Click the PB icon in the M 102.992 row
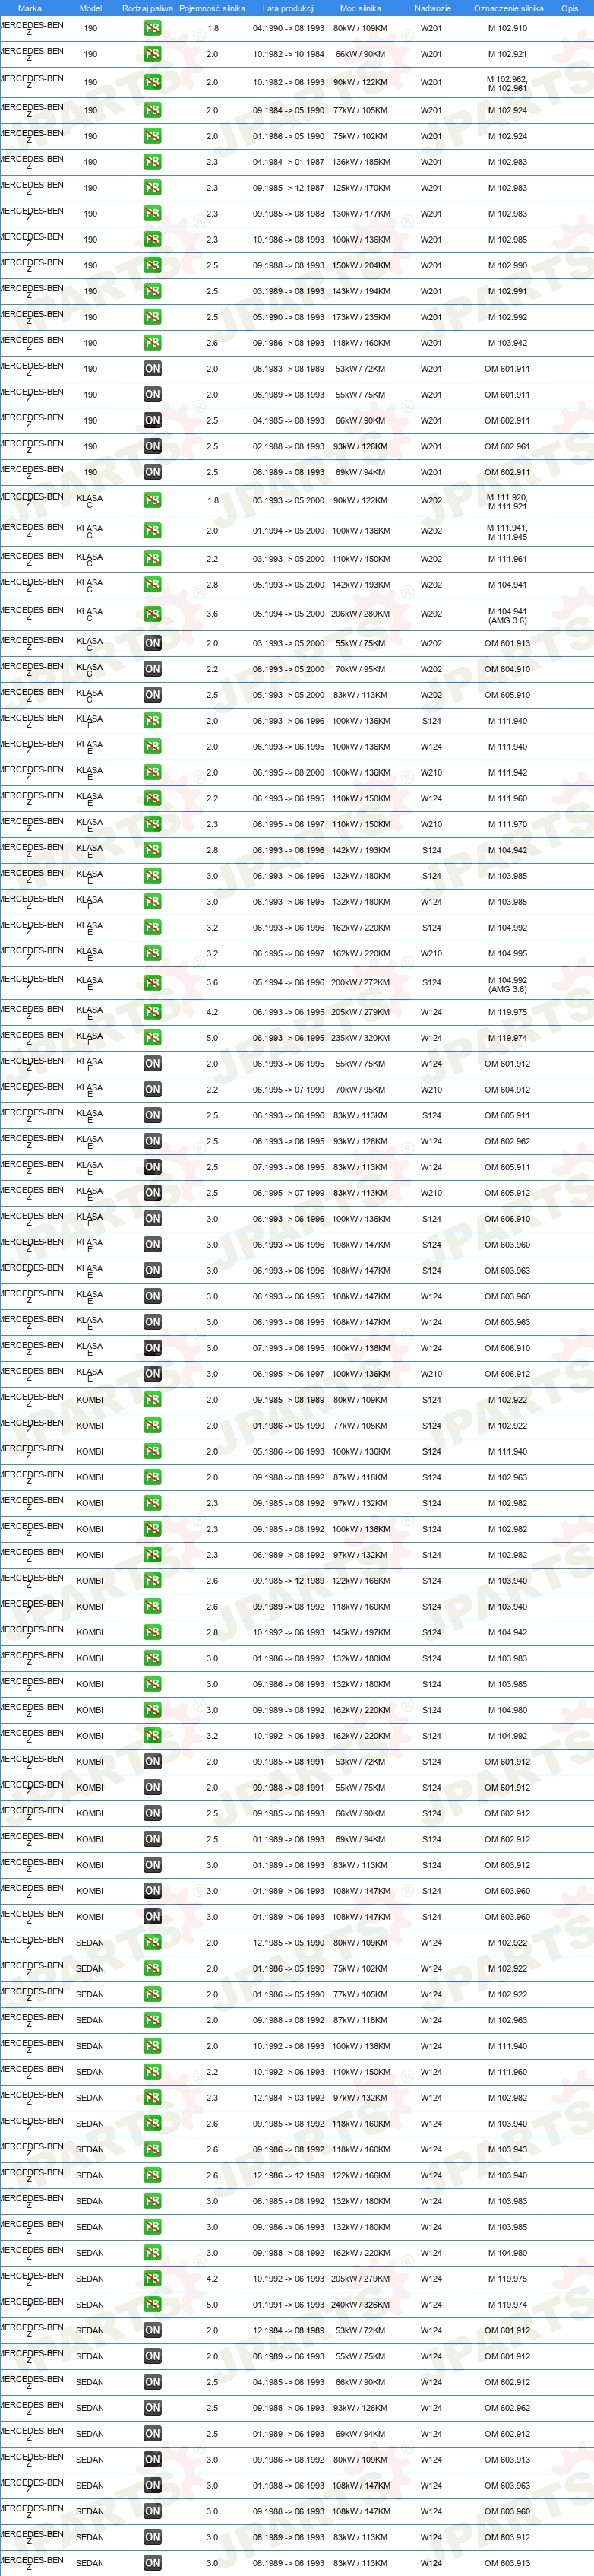 (152, 317)
